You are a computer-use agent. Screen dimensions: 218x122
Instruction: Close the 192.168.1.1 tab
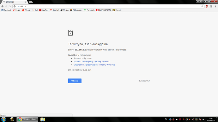click(x=26, y=2)
